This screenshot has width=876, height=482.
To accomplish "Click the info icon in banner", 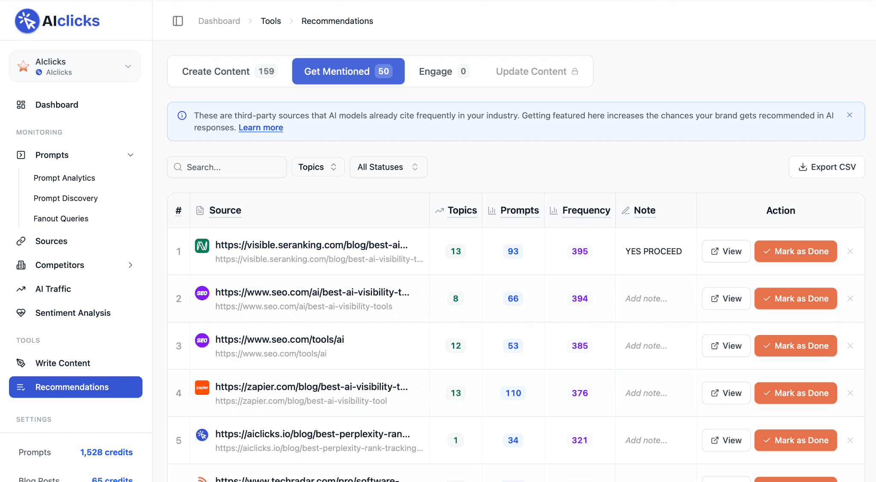I will [182, 115].
